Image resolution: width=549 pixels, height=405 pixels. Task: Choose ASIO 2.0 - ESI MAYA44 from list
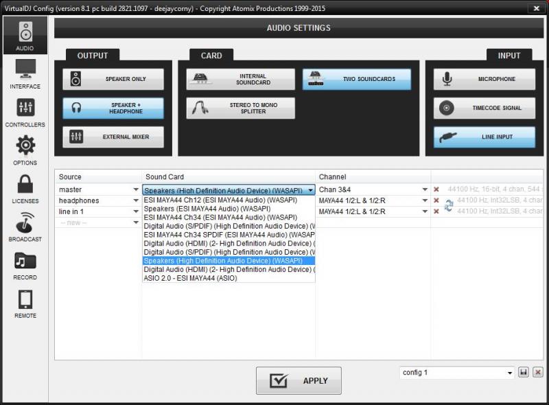point(190,278)
